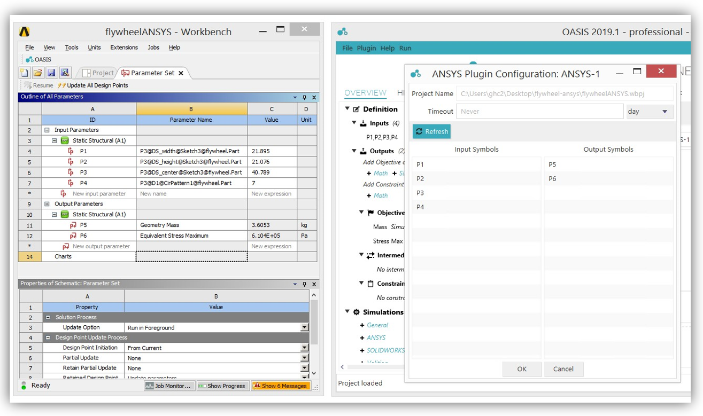Click the Open folder toolbar icon
The image size is (703, 416).
38,73
